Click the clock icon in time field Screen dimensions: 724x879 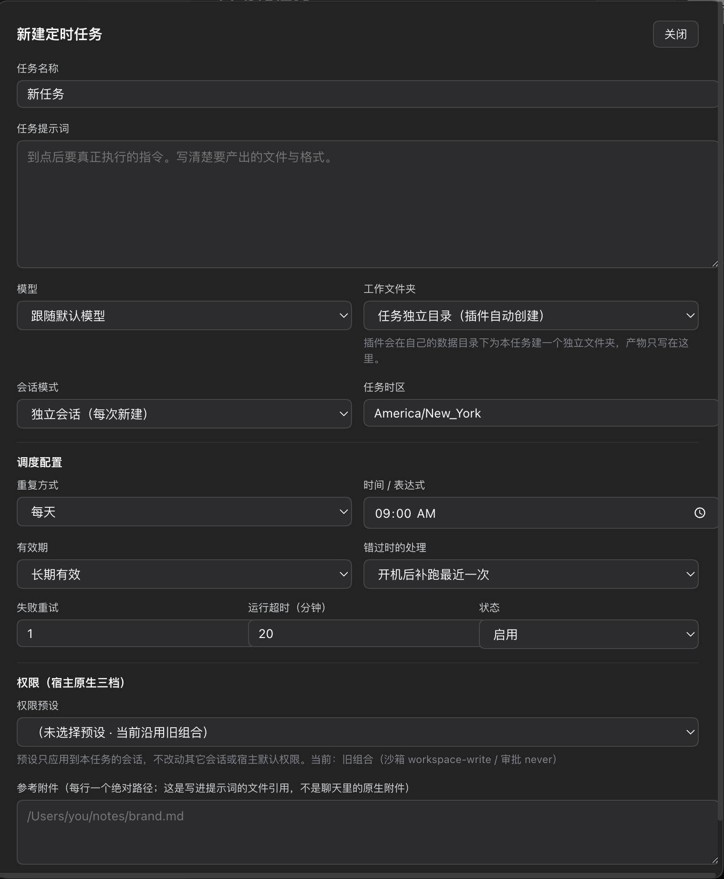point(700,513)
